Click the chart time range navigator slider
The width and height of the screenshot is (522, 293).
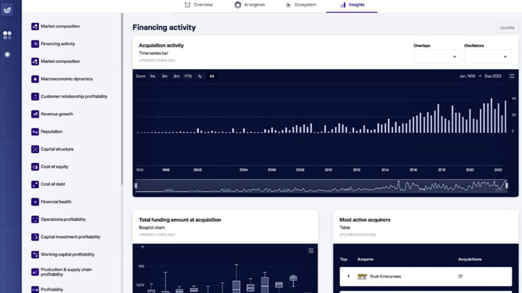coord(321,186)
